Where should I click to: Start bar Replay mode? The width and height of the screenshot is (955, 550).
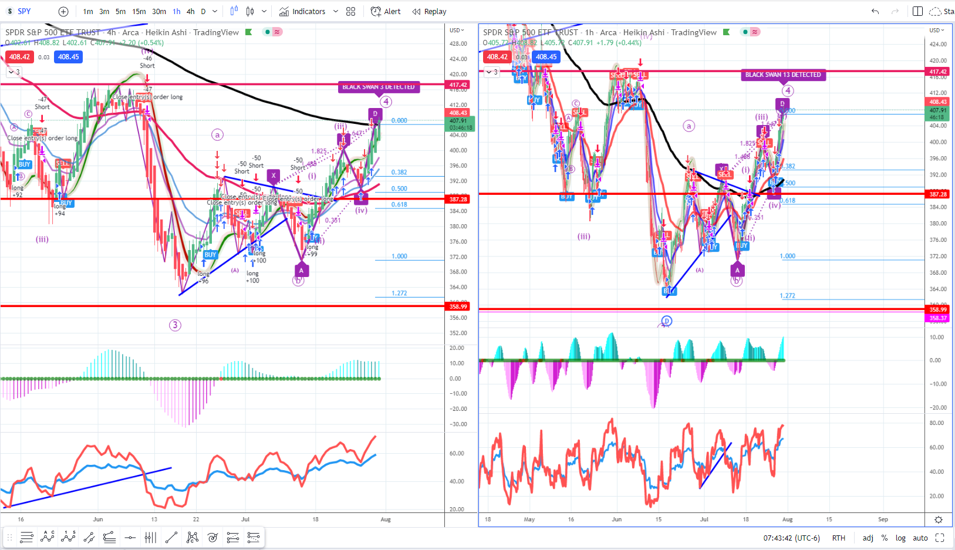(x=429, y=11)
